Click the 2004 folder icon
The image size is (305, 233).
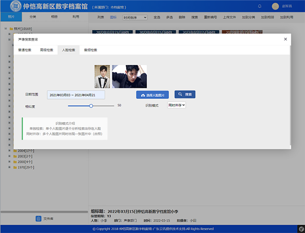point(14,150)
